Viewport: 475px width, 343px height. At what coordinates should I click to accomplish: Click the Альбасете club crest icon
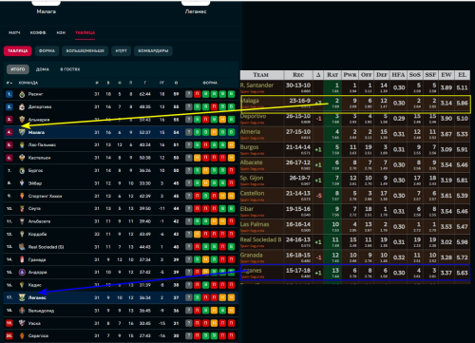point(22,221)
